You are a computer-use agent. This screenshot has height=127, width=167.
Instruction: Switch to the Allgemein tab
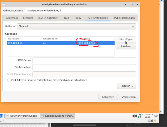(11, 18)
